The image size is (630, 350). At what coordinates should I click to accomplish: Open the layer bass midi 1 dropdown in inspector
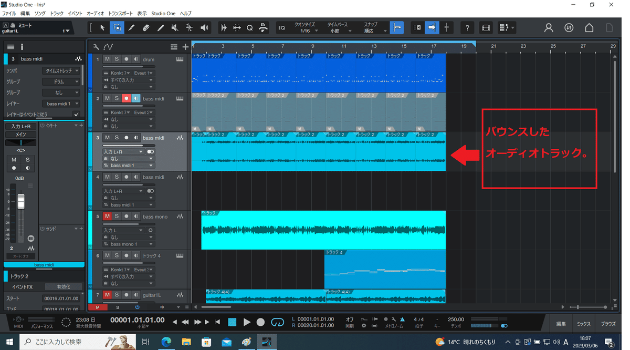61,104
